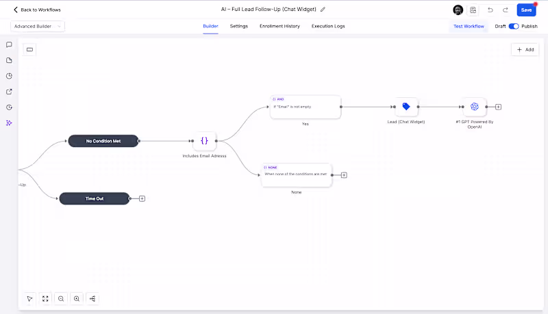548x314 pixels.
Task: Select the pointer tool in canvas toolbar
Action: [29, 298]
